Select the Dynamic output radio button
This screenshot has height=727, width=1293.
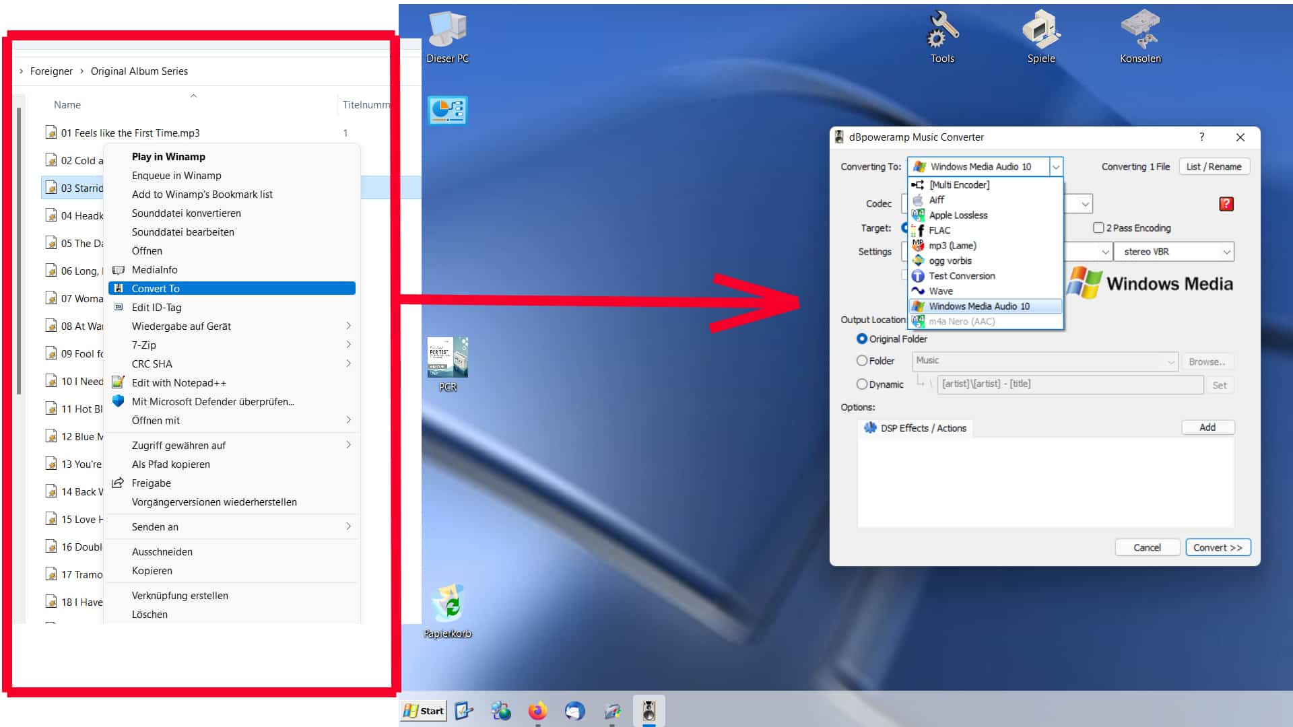point(861,384)
